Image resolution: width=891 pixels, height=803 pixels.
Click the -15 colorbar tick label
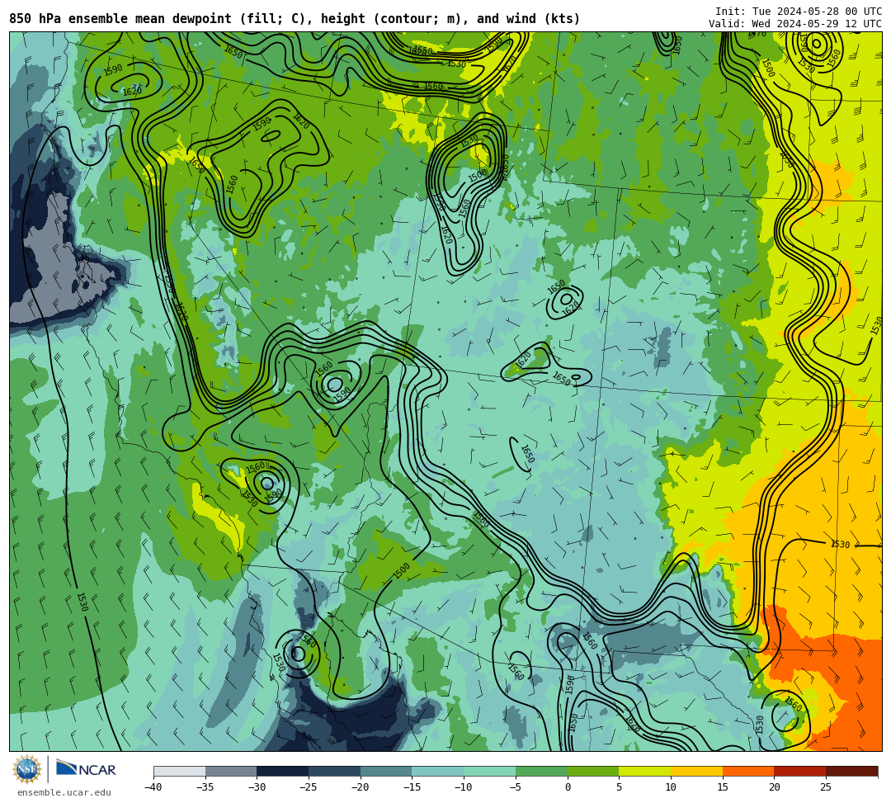tap(412, 787)
